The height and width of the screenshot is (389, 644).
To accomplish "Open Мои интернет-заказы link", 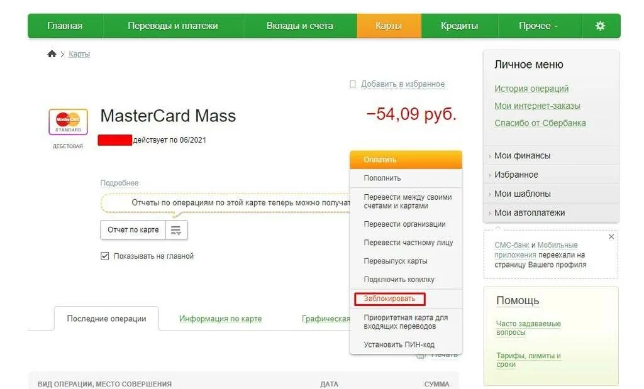I will click(537, 106).
